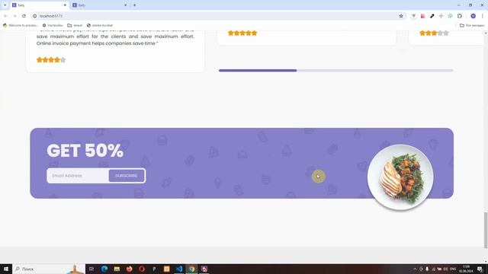Open a new browser tab

(135, 5)
